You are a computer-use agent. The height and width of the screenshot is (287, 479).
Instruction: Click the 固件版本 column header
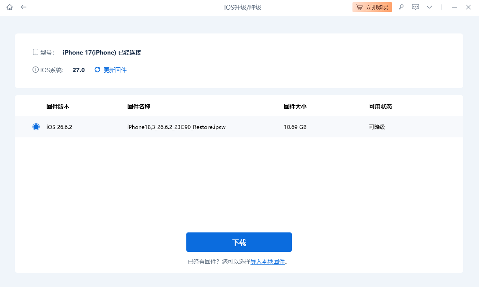pyautogui.click(x=58, y=107)
